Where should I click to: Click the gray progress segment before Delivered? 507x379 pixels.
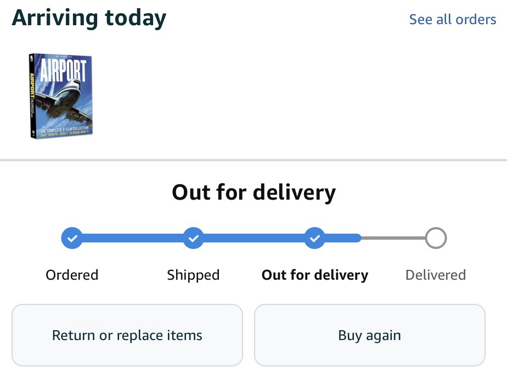point(393,239)
